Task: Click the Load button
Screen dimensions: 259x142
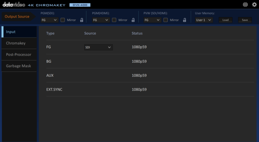Action: click(x=226, y=20)
